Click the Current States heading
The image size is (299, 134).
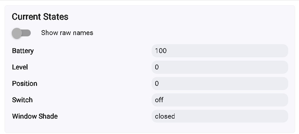[x=40, y=17]
